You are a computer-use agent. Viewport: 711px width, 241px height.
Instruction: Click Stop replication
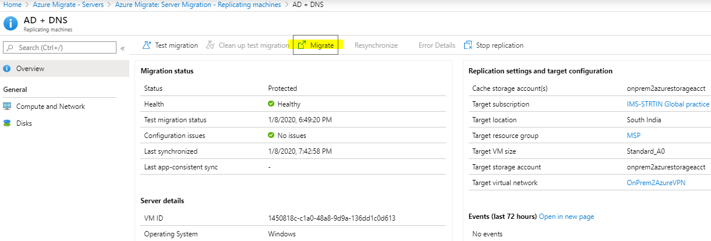493,45
